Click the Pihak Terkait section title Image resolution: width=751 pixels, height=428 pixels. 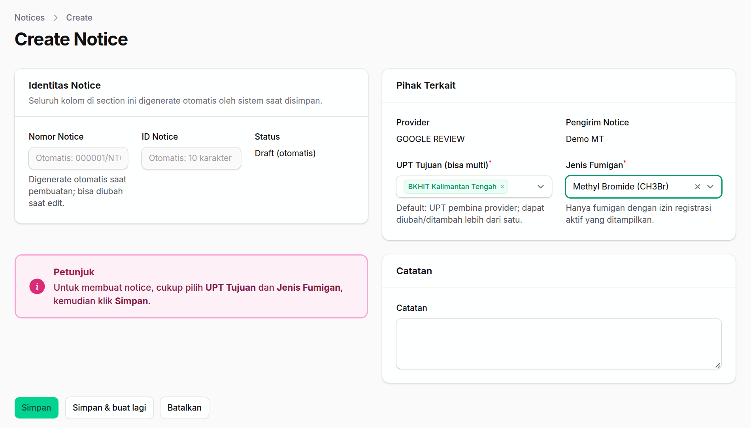click(x=426, y=85)
